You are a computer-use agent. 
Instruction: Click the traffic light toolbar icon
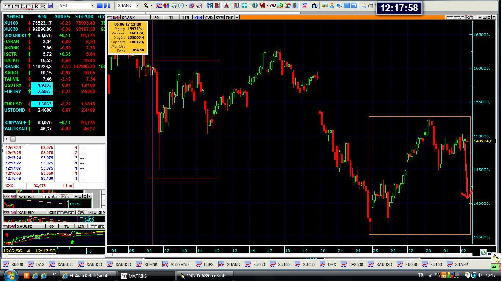click(x=295, y=5)
